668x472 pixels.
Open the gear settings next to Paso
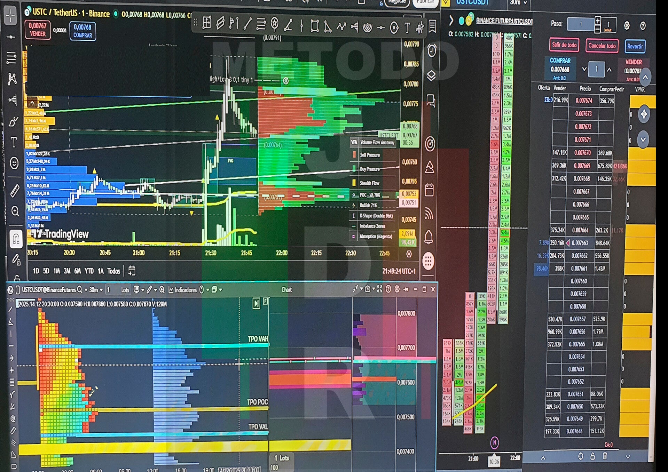[x=627, y=26]
